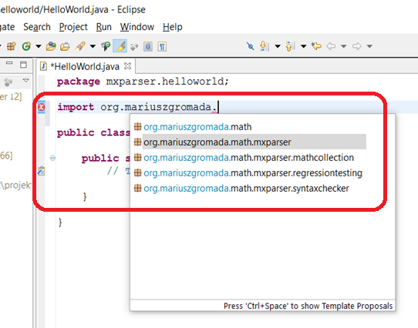
Task: Click the task marker icon in gutter
Action: (42, 171)
